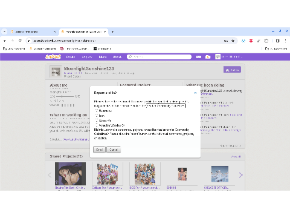
Task: Show next shared projects with right arrow
Action: (x=240, y=175)
